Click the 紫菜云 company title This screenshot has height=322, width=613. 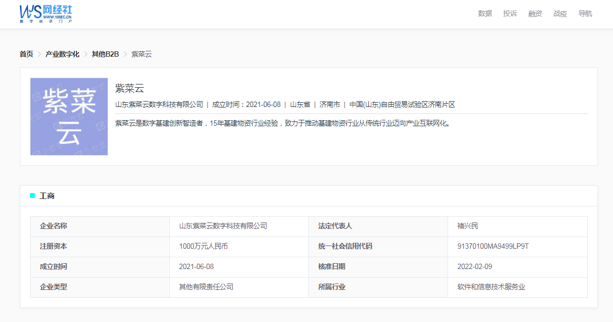click(x=130, y=88)
